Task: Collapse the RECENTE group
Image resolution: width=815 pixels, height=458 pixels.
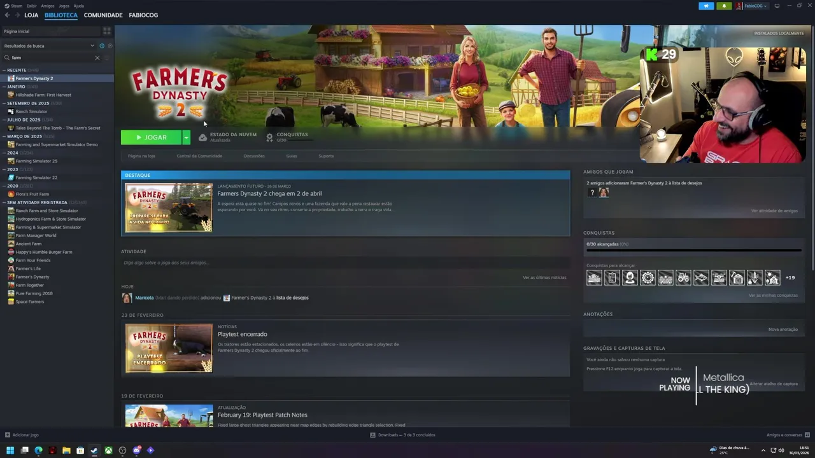Action: [4, 70]
